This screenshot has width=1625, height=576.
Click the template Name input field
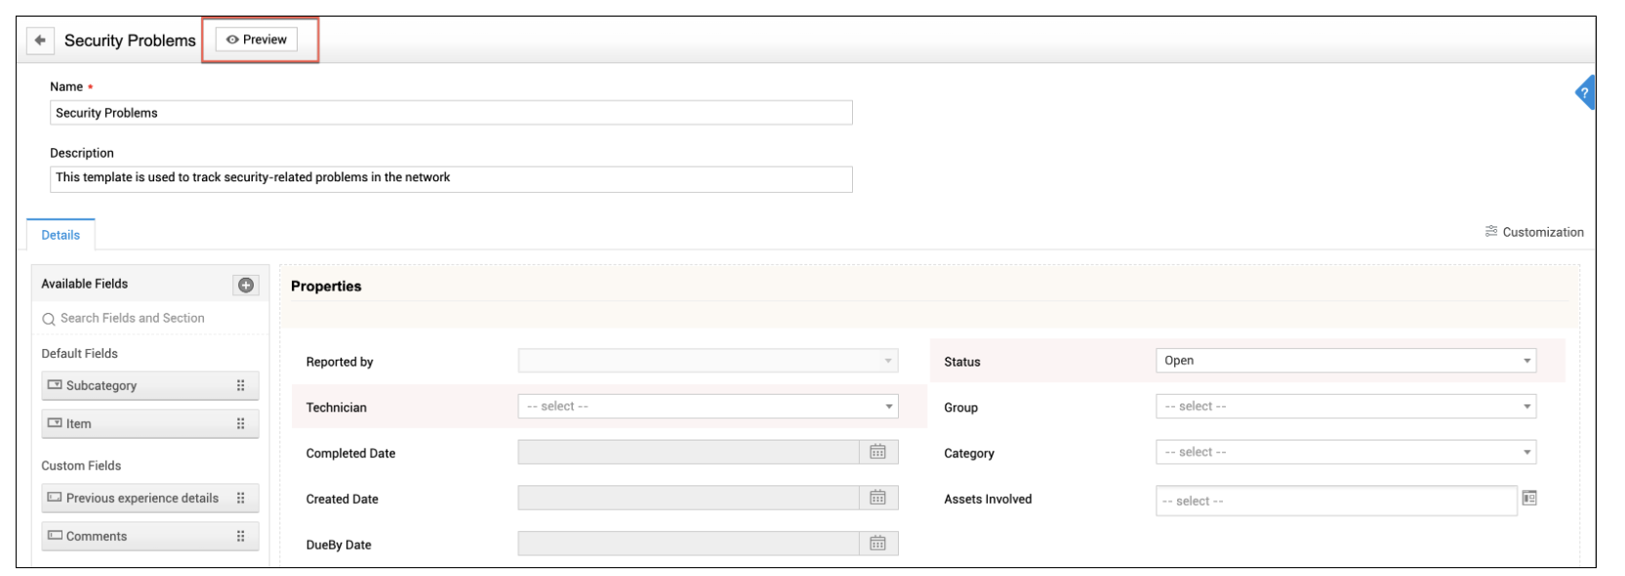450,113
